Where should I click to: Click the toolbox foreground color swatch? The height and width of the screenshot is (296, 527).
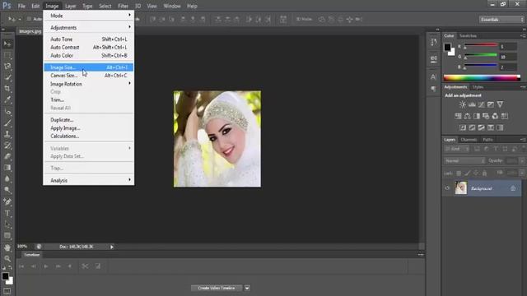click(5, 276)
